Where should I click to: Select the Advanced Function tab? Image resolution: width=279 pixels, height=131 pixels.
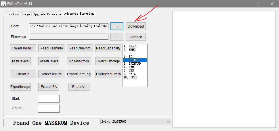(x=79, y=14)
